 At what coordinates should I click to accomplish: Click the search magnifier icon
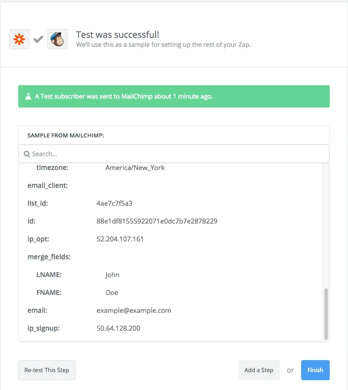coord(27,154)
